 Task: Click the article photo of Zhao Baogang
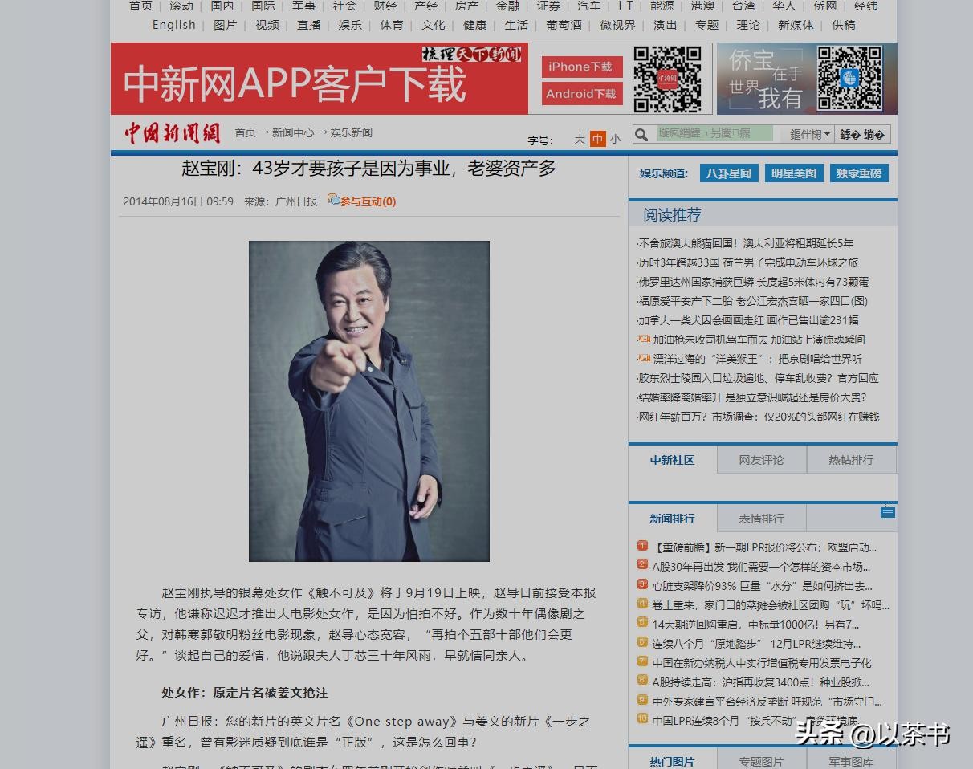[x=369, y=401]
